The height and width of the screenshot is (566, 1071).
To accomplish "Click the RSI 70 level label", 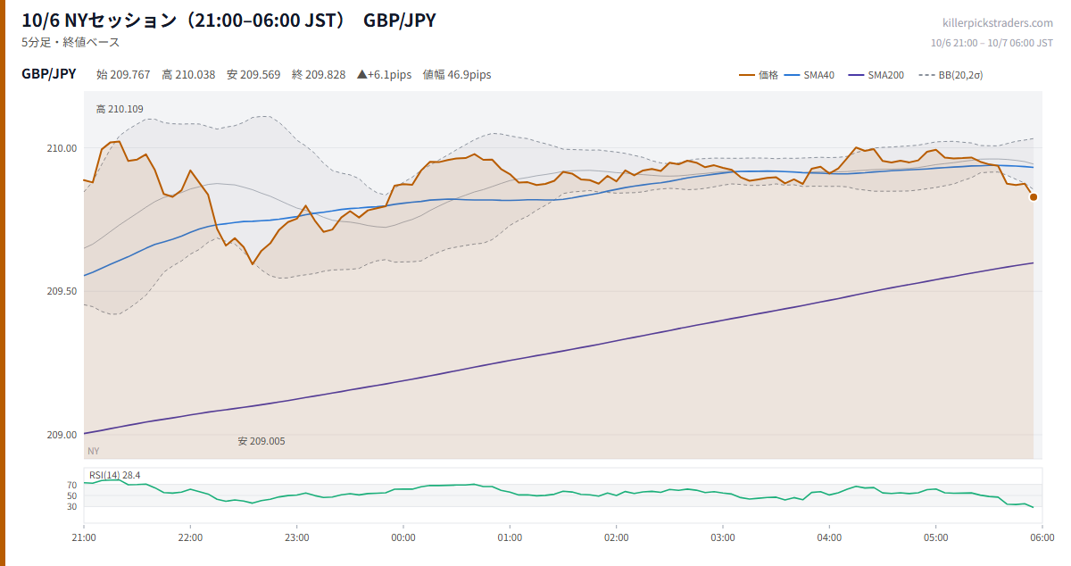I will [x=71, y=485].
